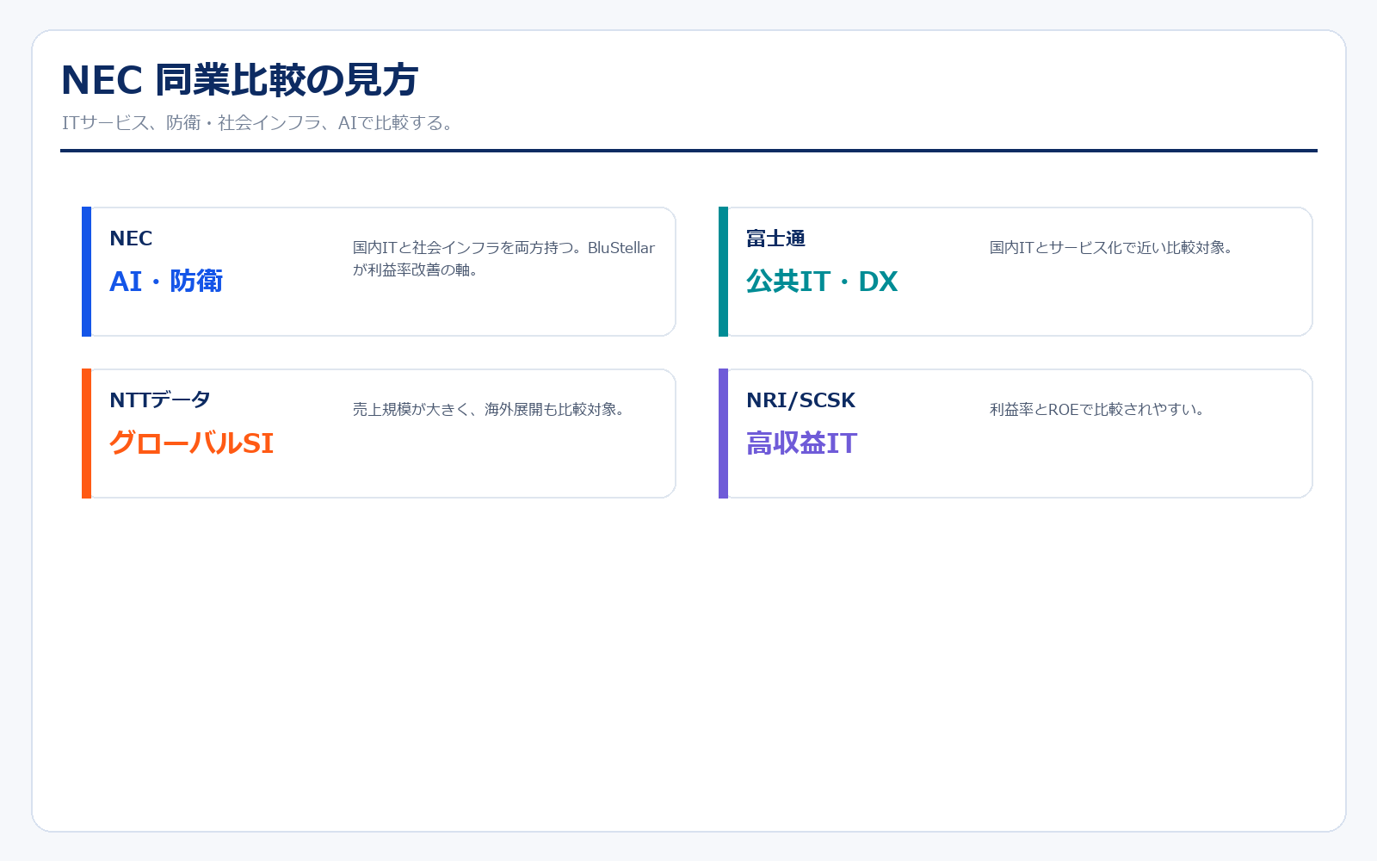Click the teal '公共IT・DX' heading

822,282
